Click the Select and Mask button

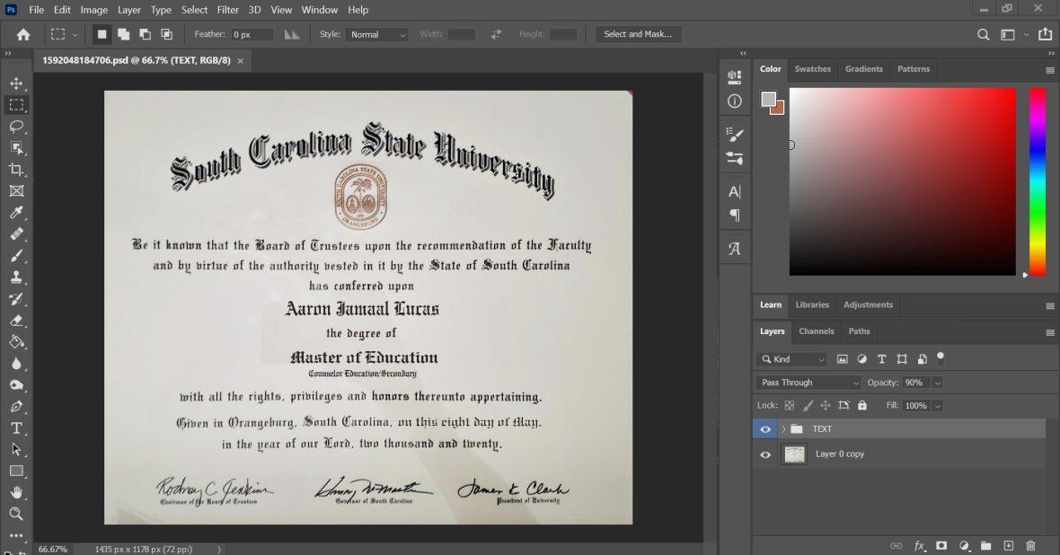(638, 34)
